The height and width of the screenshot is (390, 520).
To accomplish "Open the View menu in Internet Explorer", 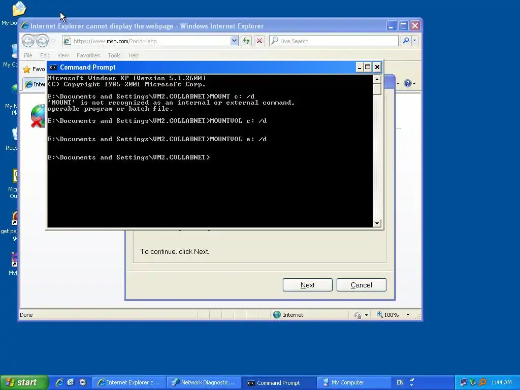I will point(63,55).
